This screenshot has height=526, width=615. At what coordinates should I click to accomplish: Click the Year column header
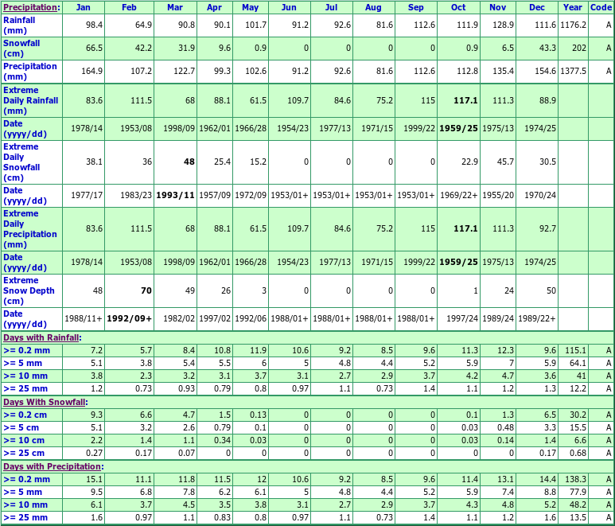tap(572, 7)
